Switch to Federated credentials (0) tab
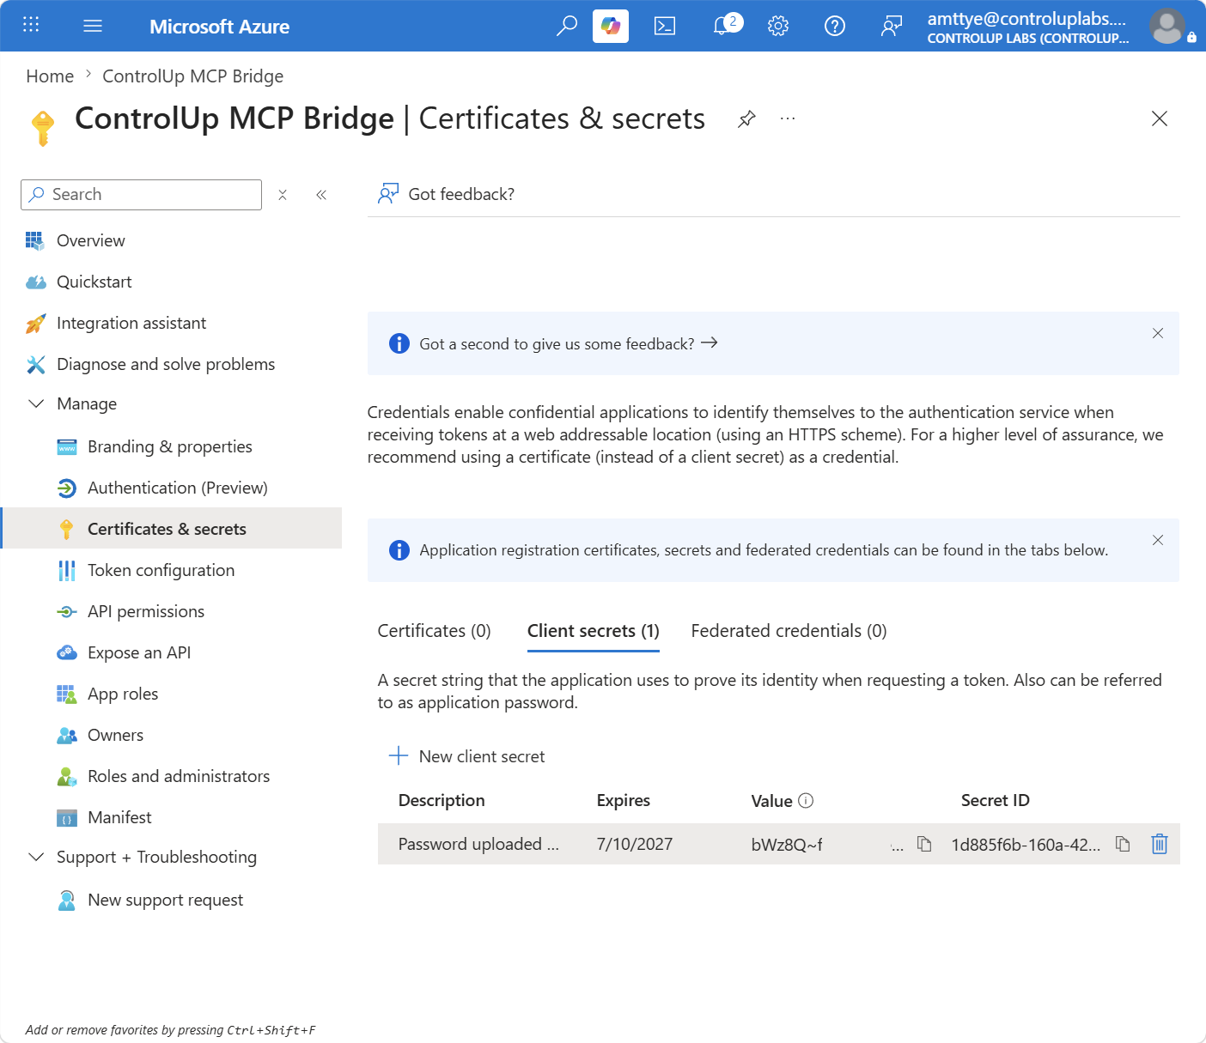Viewport: 1206px width, 1043px height. tap(789, 631)
